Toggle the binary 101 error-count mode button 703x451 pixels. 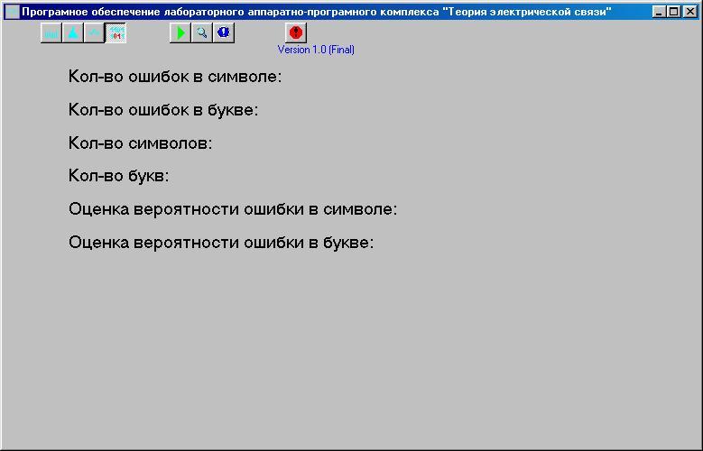116,33
